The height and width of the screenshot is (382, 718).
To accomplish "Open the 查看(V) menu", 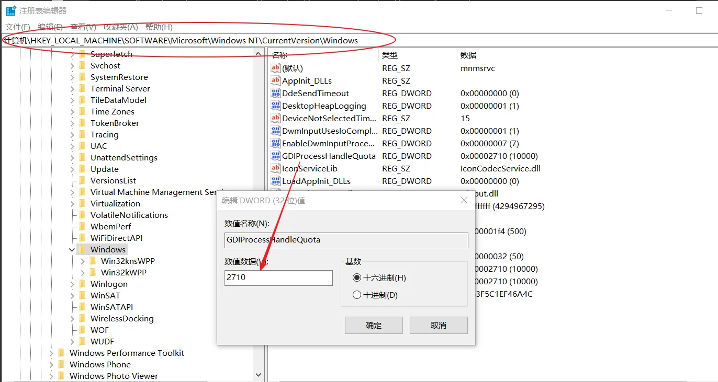I will [x=83, y=27].
